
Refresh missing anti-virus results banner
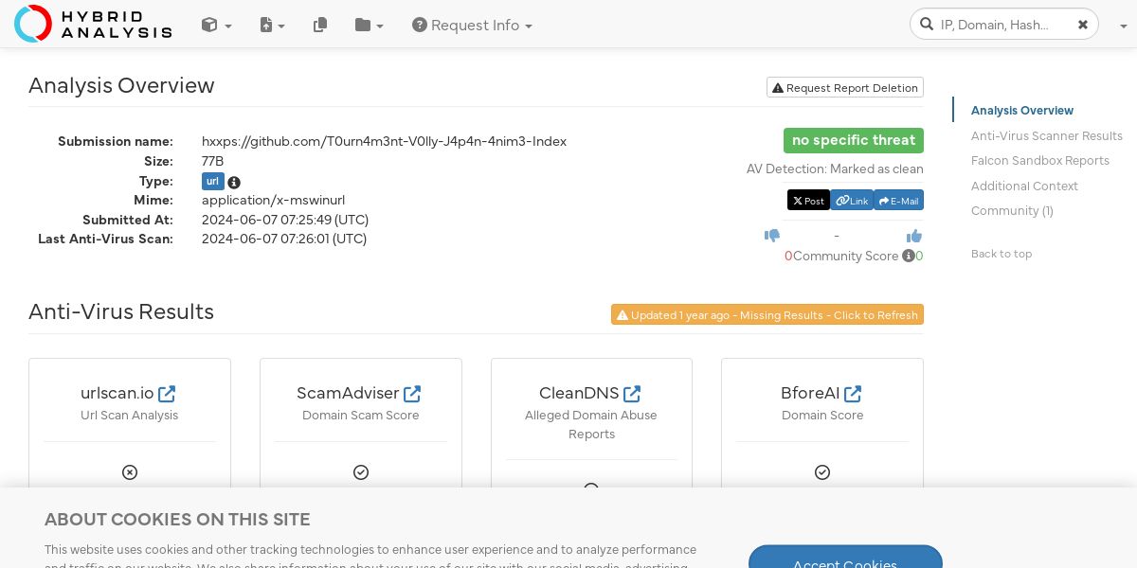767,314
